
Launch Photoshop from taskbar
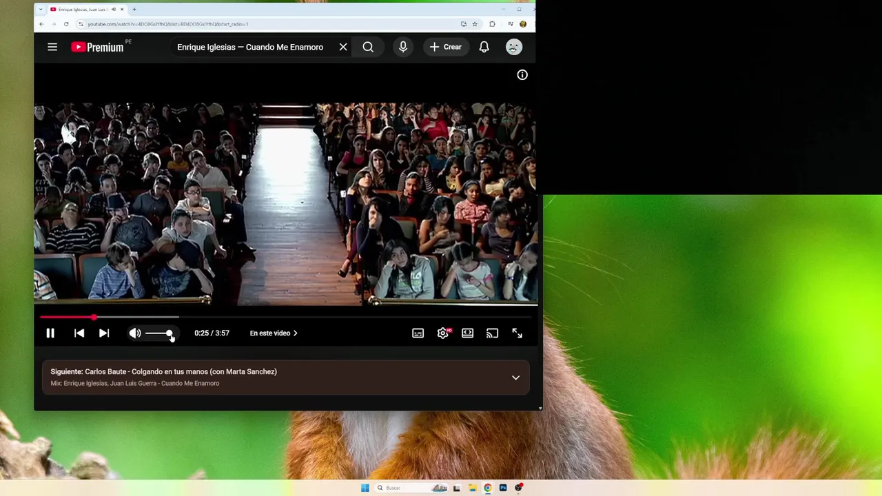click(x=503, y=488)
